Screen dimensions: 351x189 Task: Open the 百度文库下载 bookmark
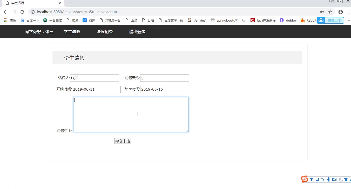click(x=171, y=20)
